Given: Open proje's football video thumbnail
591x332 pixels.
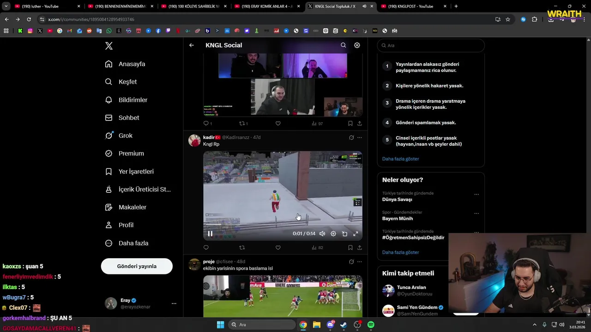Looking at the screenshot, I should click(x=283, y=296).
